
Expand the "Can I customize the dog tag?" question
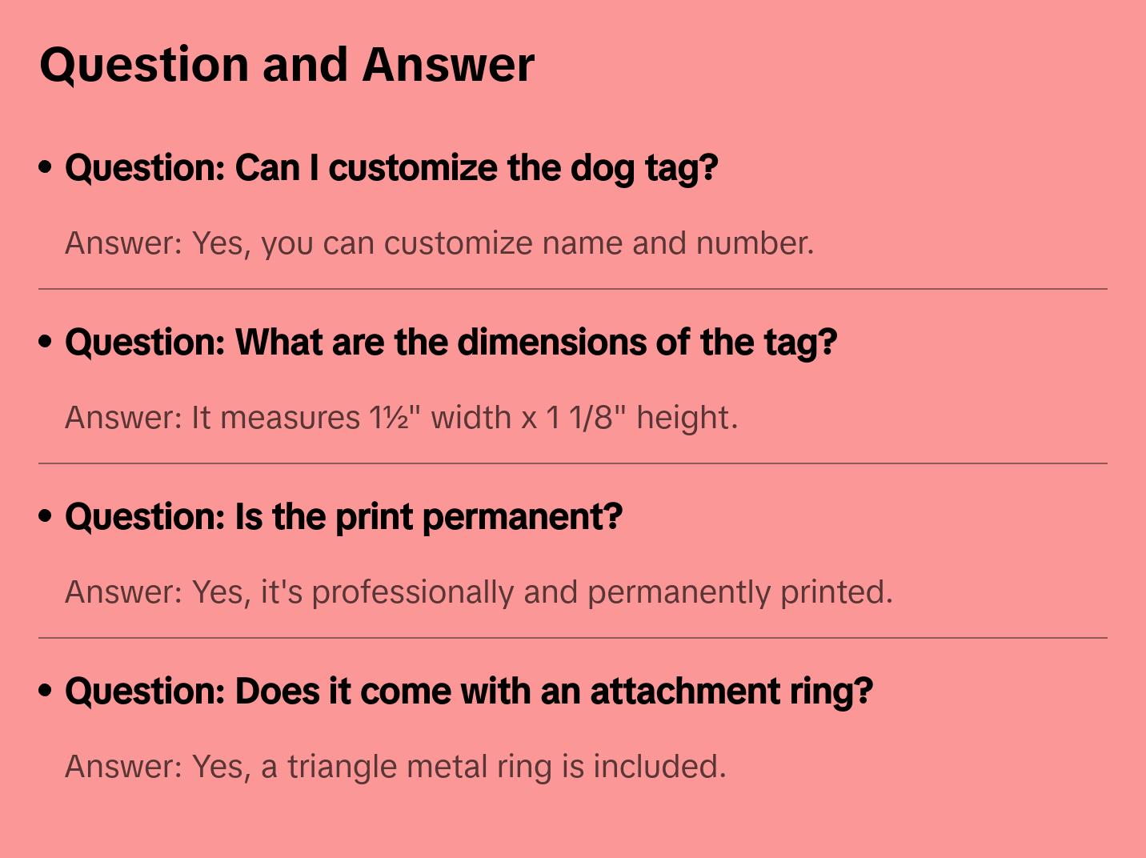(391, 168)
